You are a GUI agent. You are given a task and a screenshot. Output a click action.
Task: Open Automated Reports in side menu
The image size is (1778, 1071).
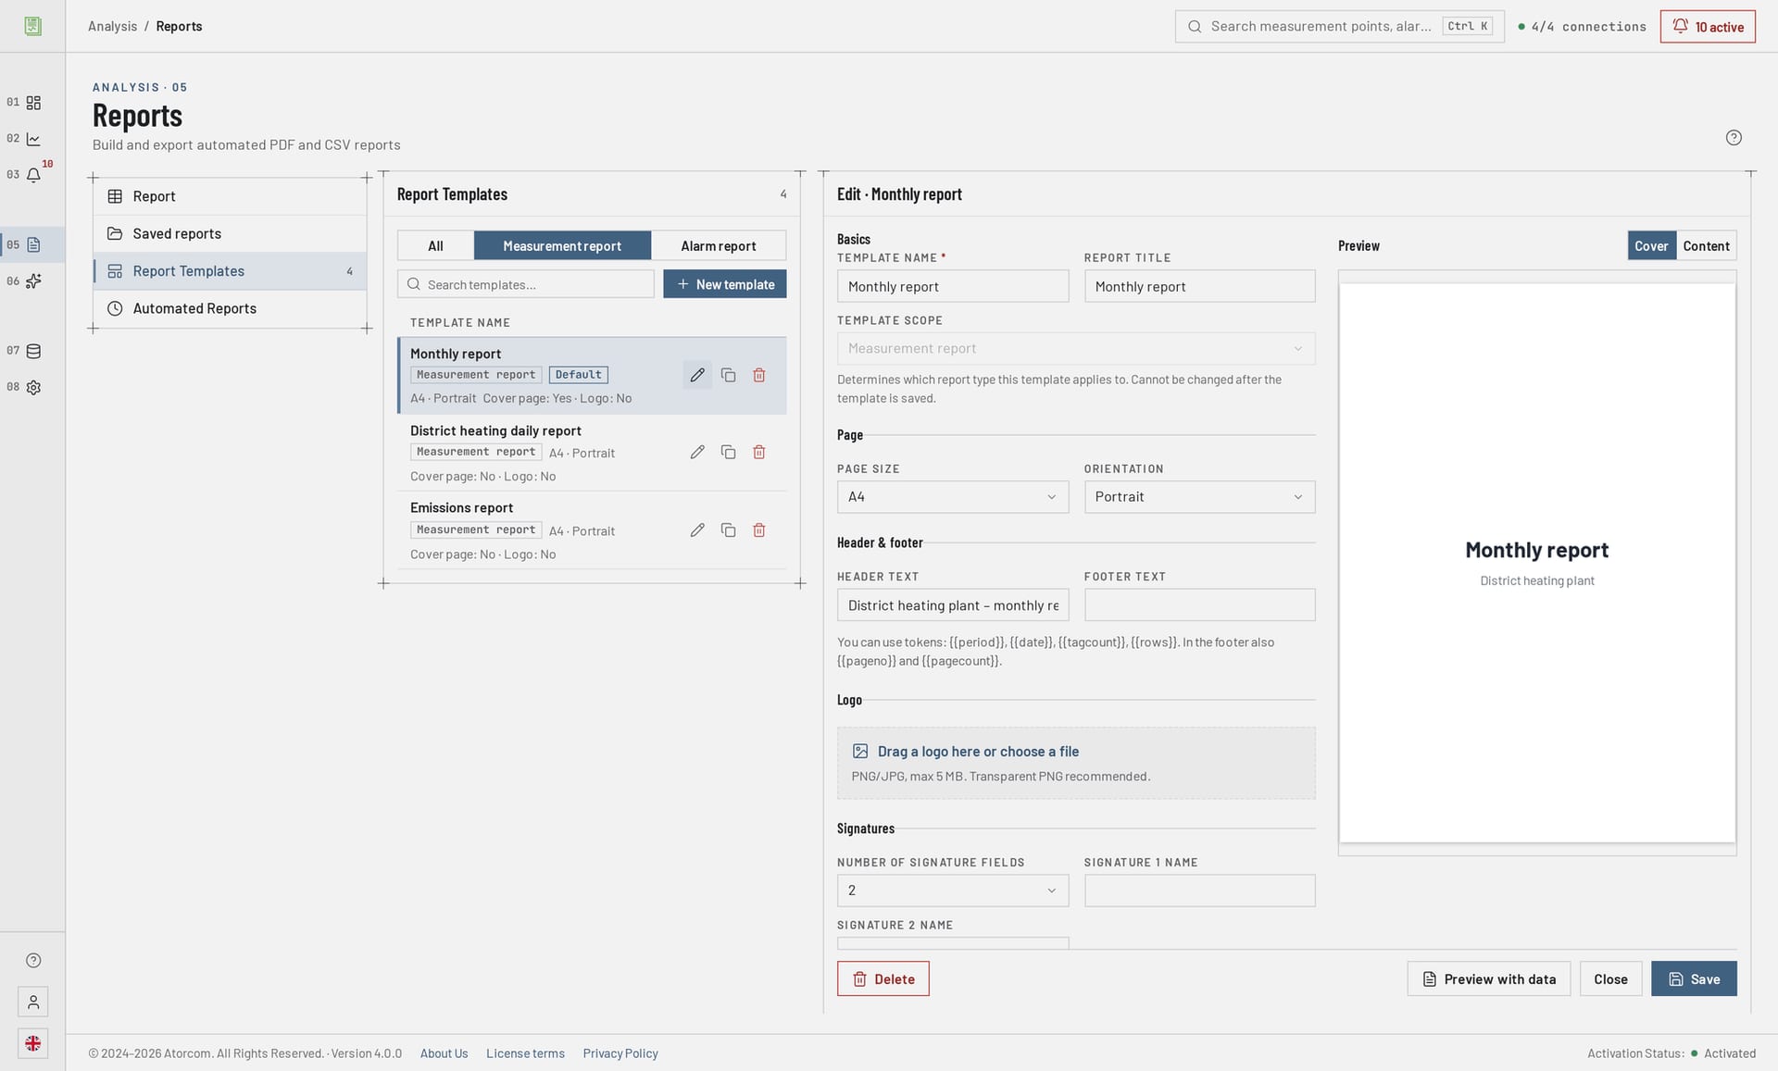click(230, 308)
